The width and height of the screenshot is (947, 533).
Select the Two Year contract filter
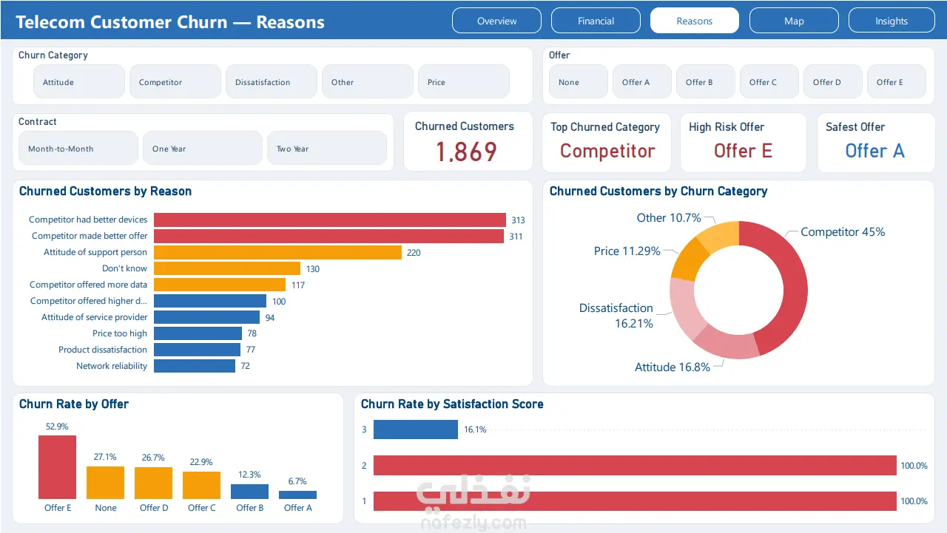(327, 148)
